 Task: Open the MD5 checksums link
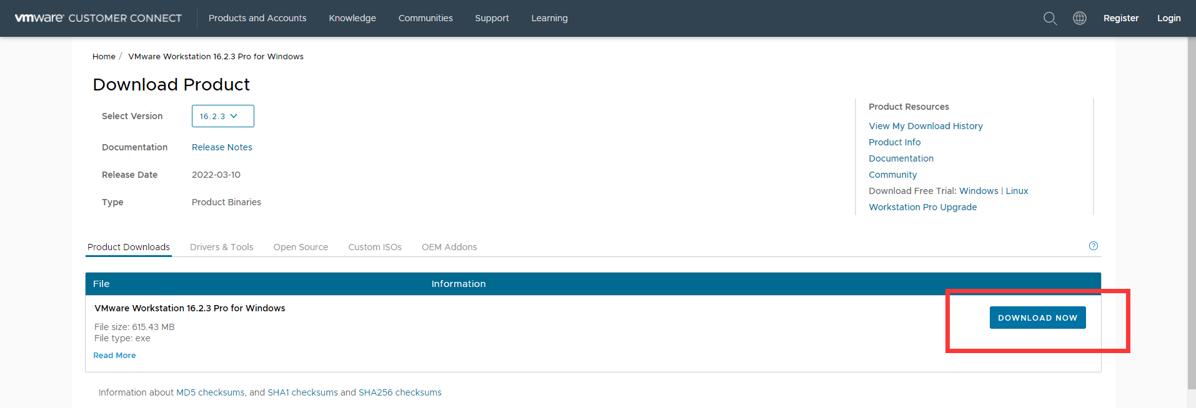[x=211, y=392]
